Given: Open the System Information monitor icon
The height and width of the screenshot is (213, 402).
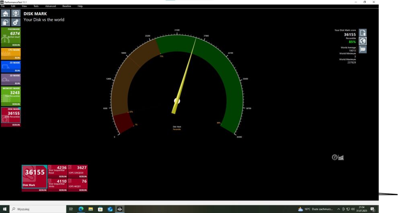Looking at the screenshot, I should click(x=16, y=14).
